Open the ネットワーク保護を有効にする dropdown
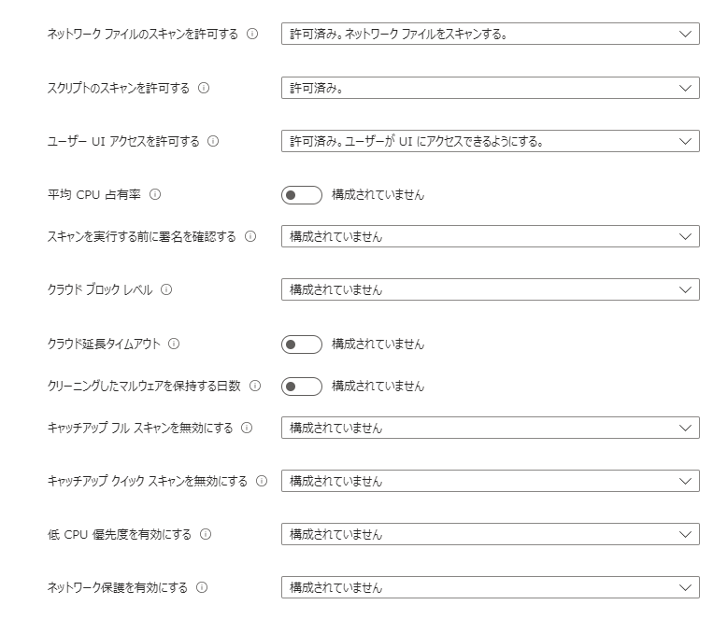The image size is (713, 619). (490, 587)
